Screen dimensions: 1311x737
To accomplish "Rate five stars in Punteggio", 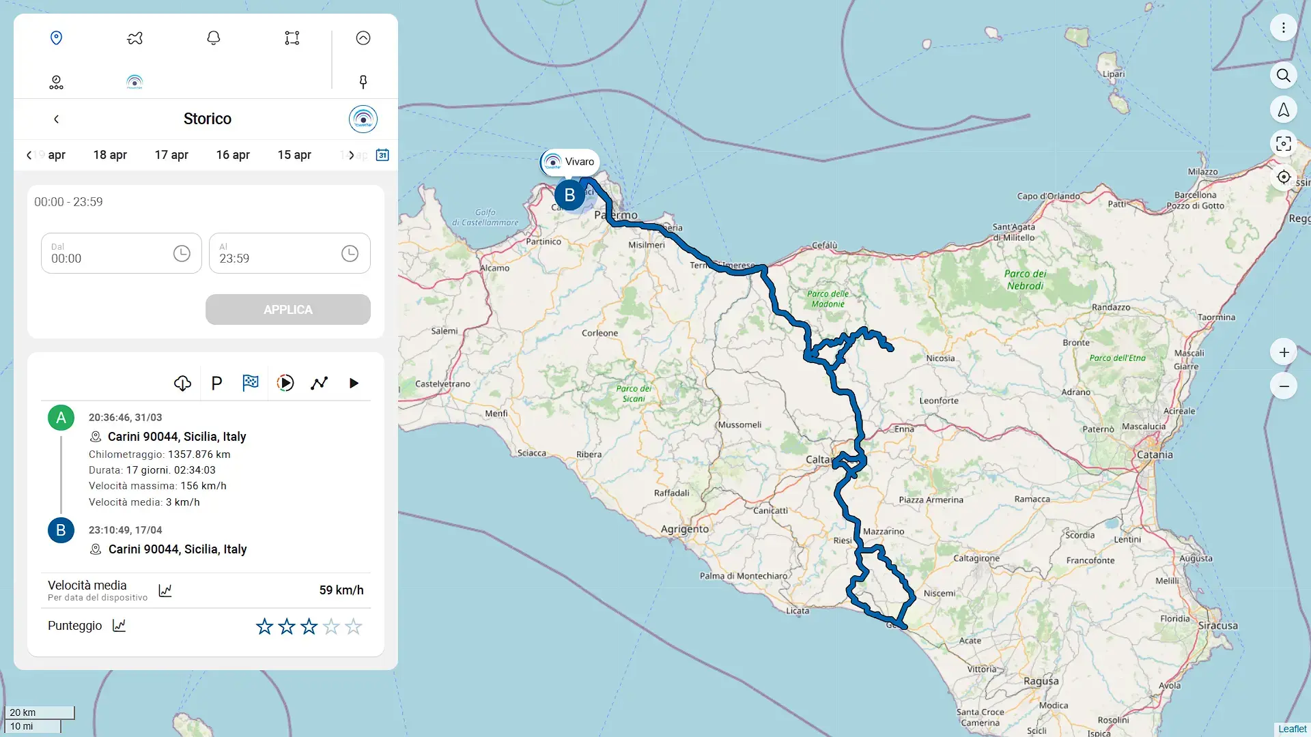I will coord(354,626).
